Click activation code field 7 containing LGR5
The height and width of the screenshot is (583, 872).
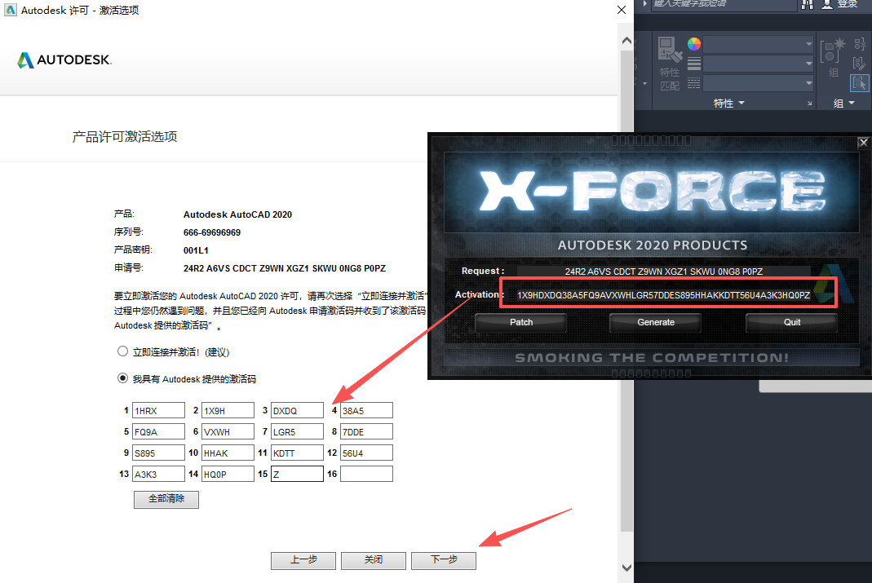297,431
